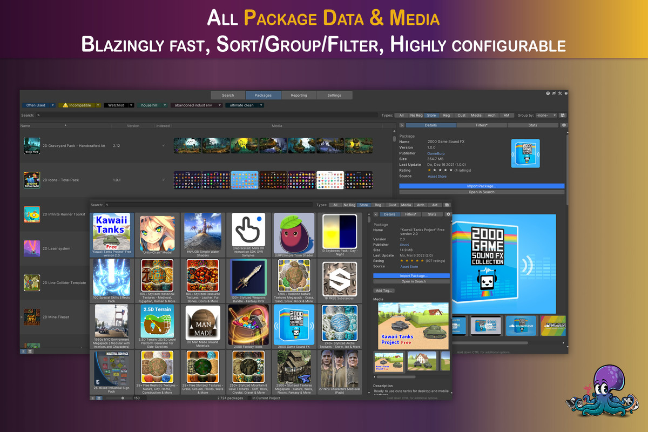Switch to the Search tab in back window
This screenshot has height=432, width=648.
point(228,95)
